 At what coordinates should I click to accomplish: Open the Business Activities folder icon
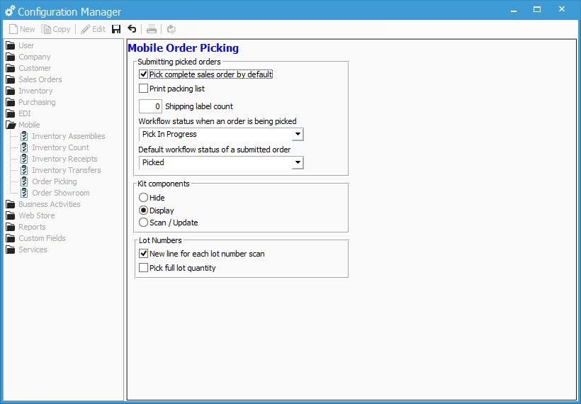(11, 204)
